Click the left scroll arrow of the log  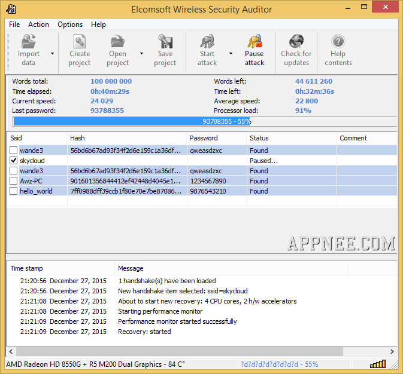pos(11,351)
